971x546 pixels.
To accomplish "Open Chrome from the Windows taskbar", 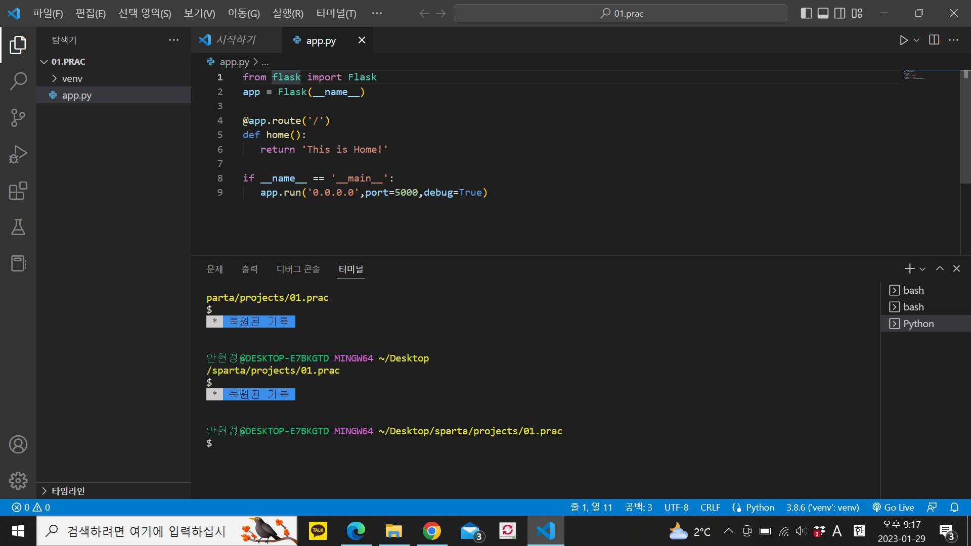I will [431, 531].
